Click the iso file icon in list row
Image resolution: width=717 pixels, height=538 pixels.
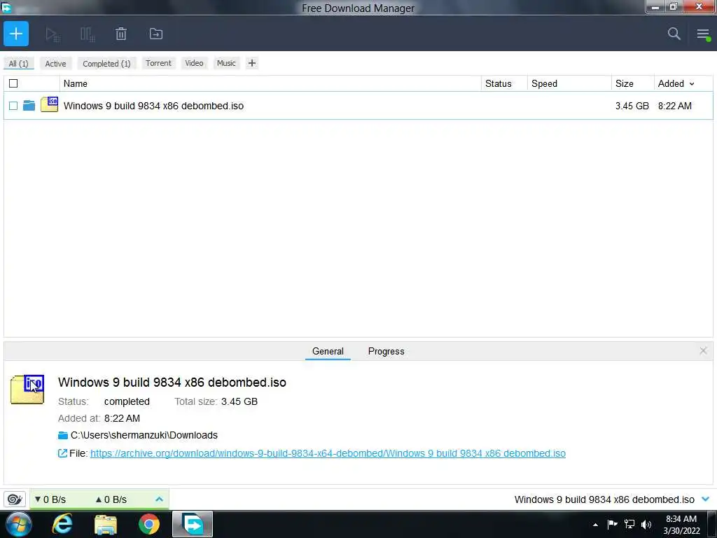tap(50, 105)
